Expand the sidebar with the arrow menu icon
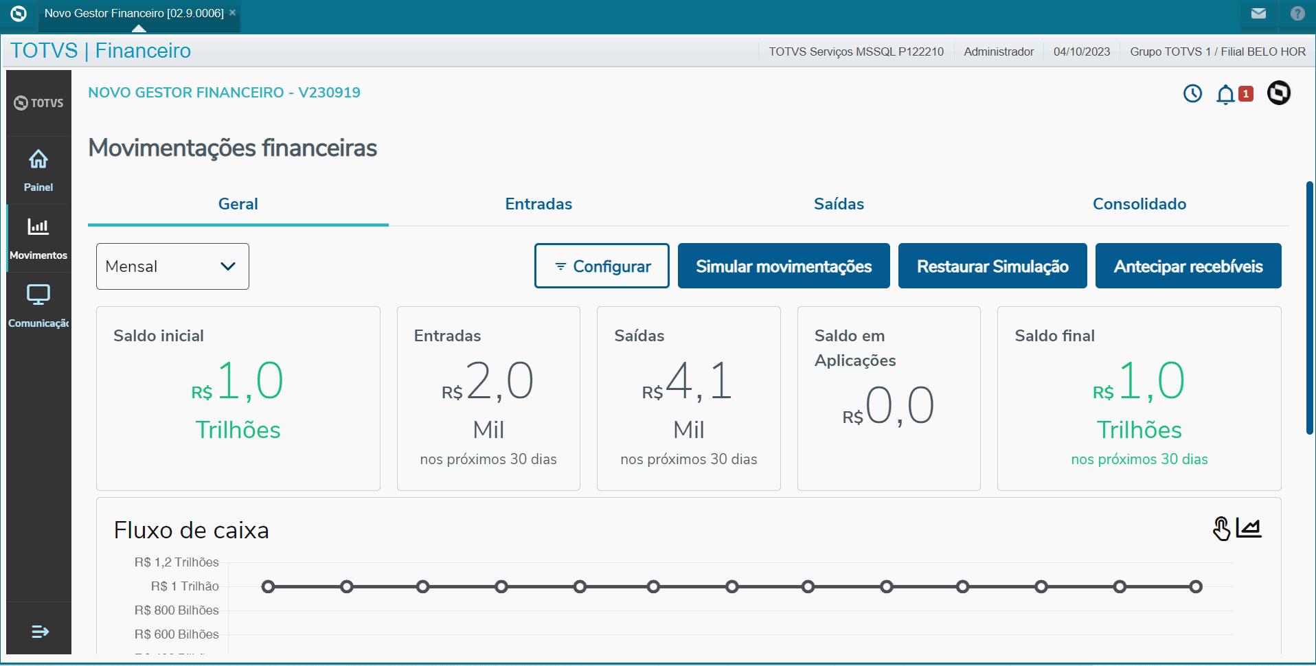Image resolution: width=1316 pixels, height=666 pixels. click(40, 631)
